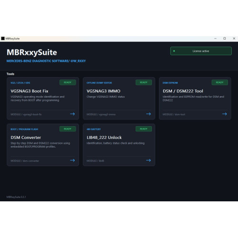Click MODULE / dsm-converter label
238x238 pixels.
[x=25, y=161]
